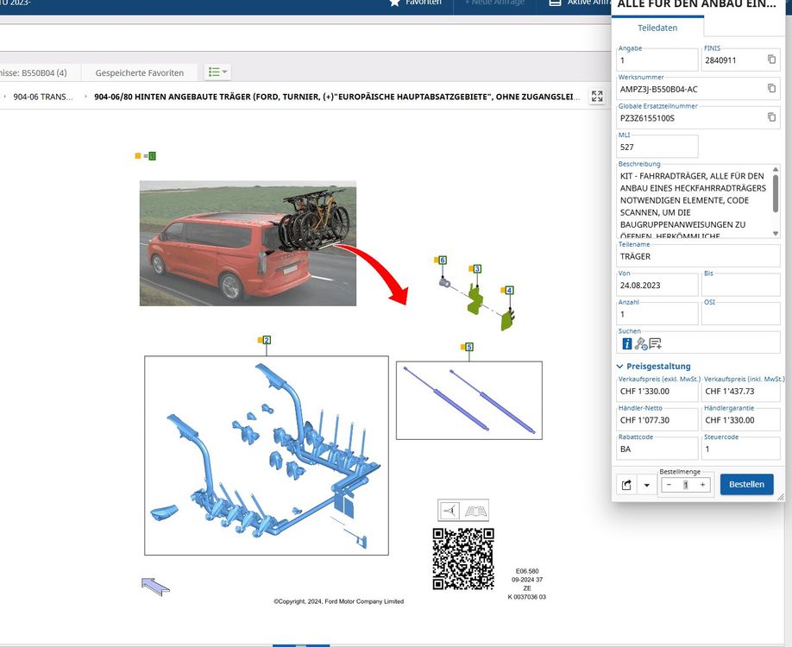
Task: Click the assembly manual book icon
Action: [x=476, y=511]
